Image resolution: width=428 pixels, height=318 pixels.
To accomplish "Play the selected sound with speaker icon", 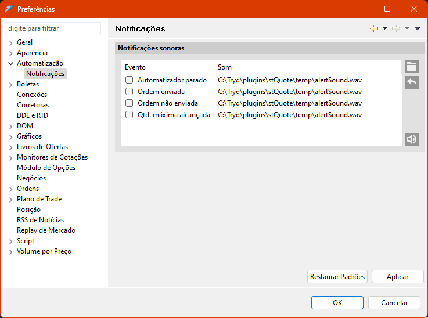I will coord(412,139).
